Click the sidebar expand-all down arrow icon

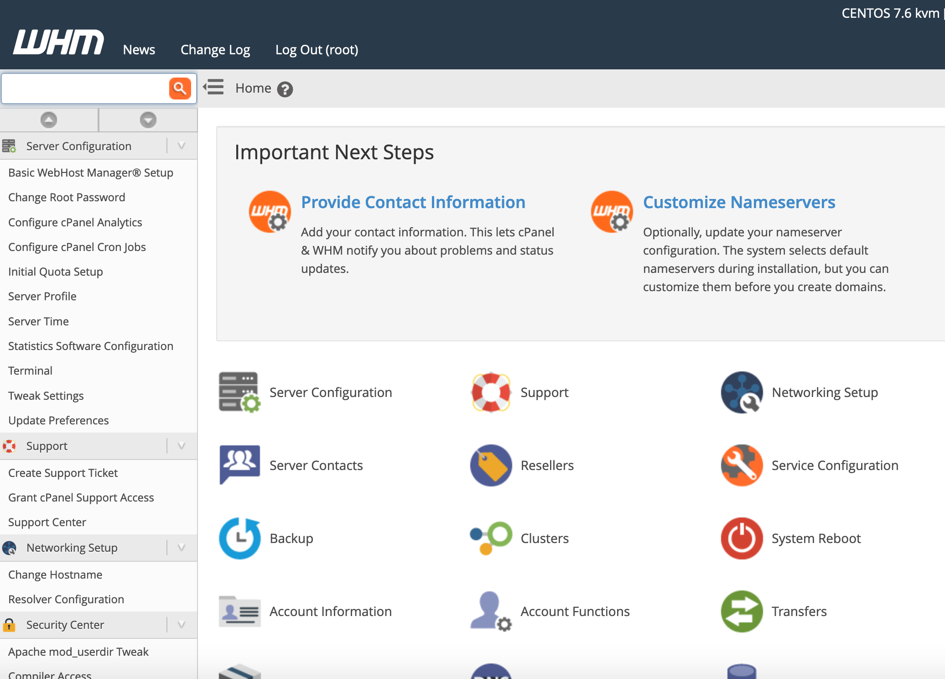tap(148, 120)
